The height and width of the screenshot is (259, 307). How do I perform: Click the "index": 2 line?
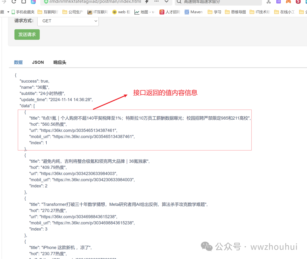38,186
